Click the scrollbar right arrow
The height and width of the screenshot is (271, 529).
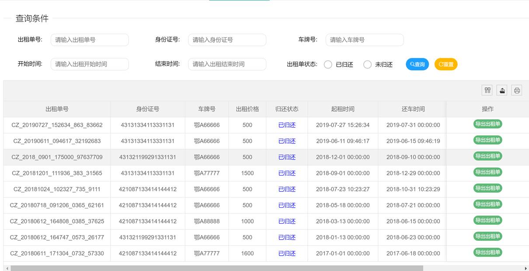[526, 268]
